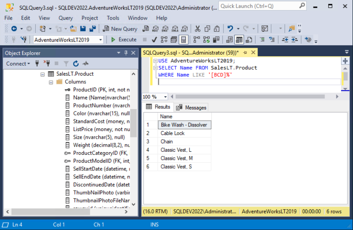Viewport: 353px width, 230px height.
Task: Click the Execute button
Action: (124, 40)
